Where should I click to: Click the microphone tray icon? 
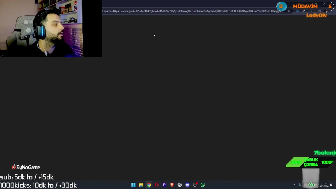pos(300,185)
